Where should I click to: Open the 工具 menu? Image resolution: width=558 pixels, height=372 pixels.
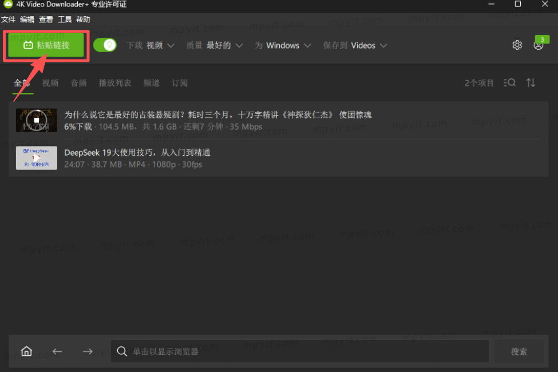point(65,19)
